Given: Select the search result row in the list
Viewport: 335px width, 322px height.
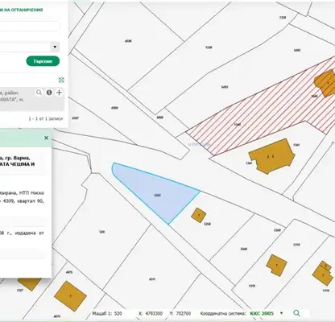Looking at the screenshot, I should [x=32, y=98].
